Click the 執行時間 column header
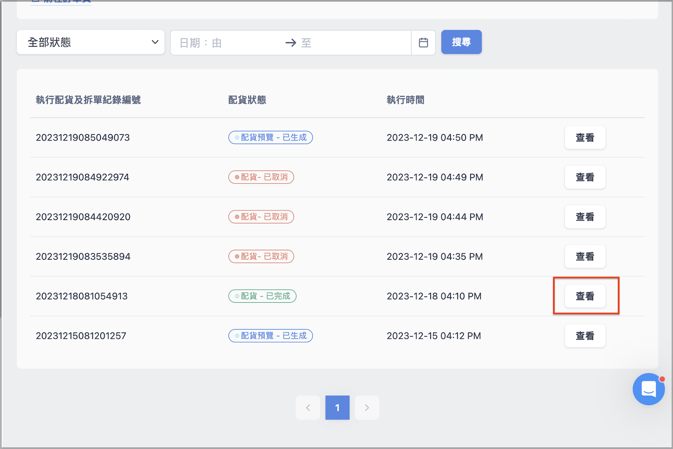The width and height of the screenshot is (673, 449). 405,100
